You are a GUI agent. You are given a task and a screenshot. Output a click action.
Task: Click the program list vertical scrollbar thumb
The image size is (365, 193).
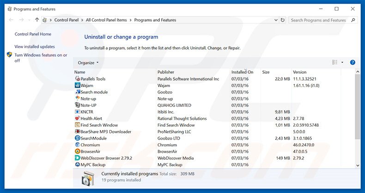click(x=358, y=107)
